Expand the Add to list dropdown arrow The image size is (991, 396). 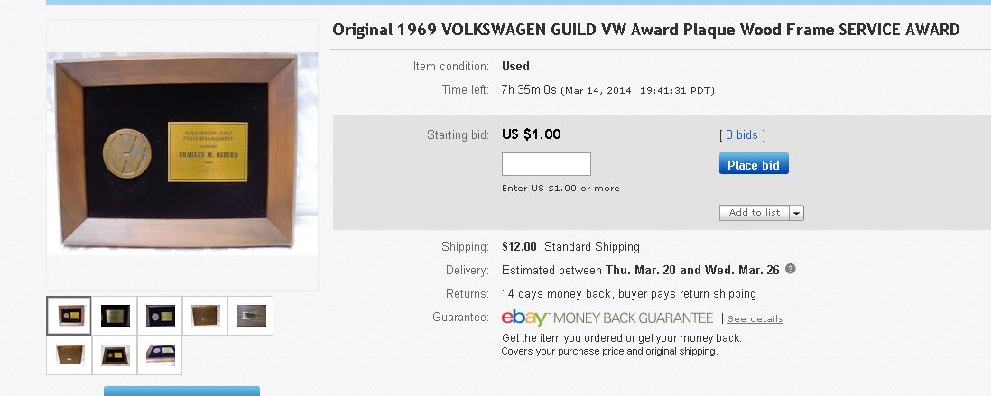796,213
